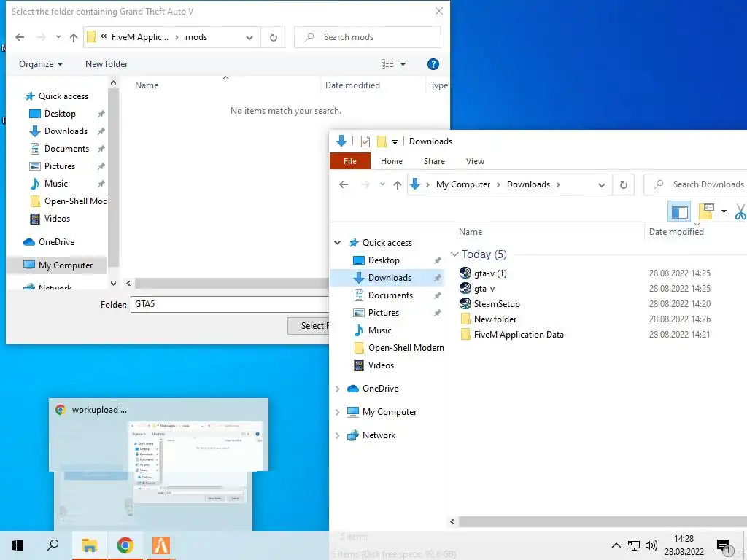Change view layout icon in folder dialog
This screenshot has height=560, width=747.
(x=387, y=64)
